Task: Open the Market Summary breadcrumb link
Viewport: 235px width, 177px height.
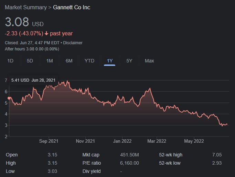Action: click(x=25, y=7)
